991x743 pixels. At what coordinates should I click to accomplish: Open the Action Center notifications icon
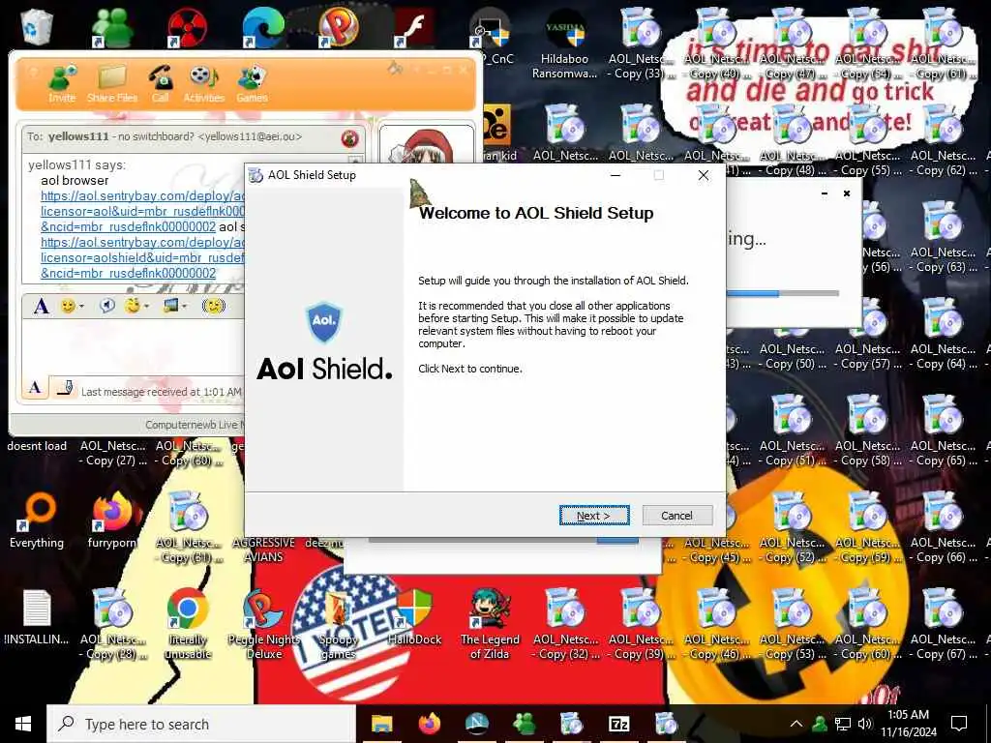959,724
